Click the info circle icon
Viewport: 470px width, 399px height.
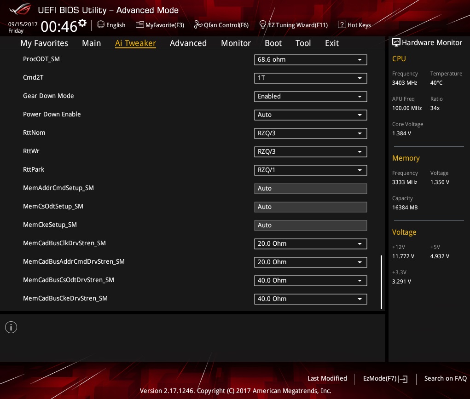(11, 327)
